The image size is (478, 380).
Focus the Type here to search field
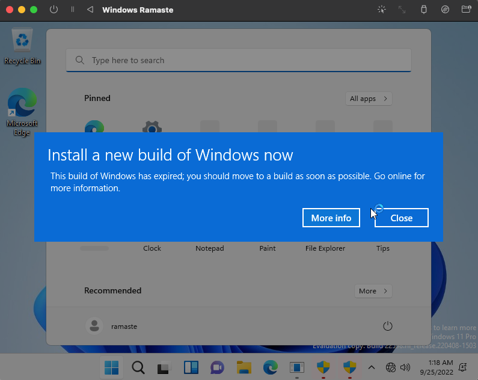click(x=238, y=60)
